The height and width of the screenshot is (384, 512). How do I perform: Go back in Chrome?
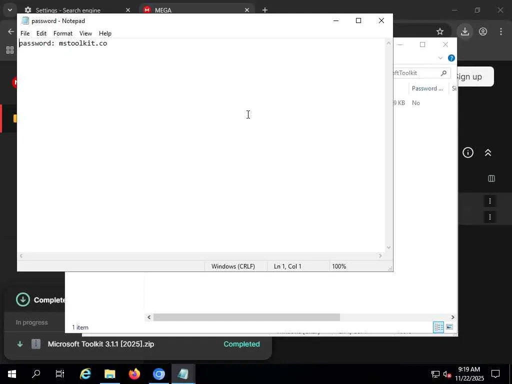pyautogui.click(x=11, y=31)
